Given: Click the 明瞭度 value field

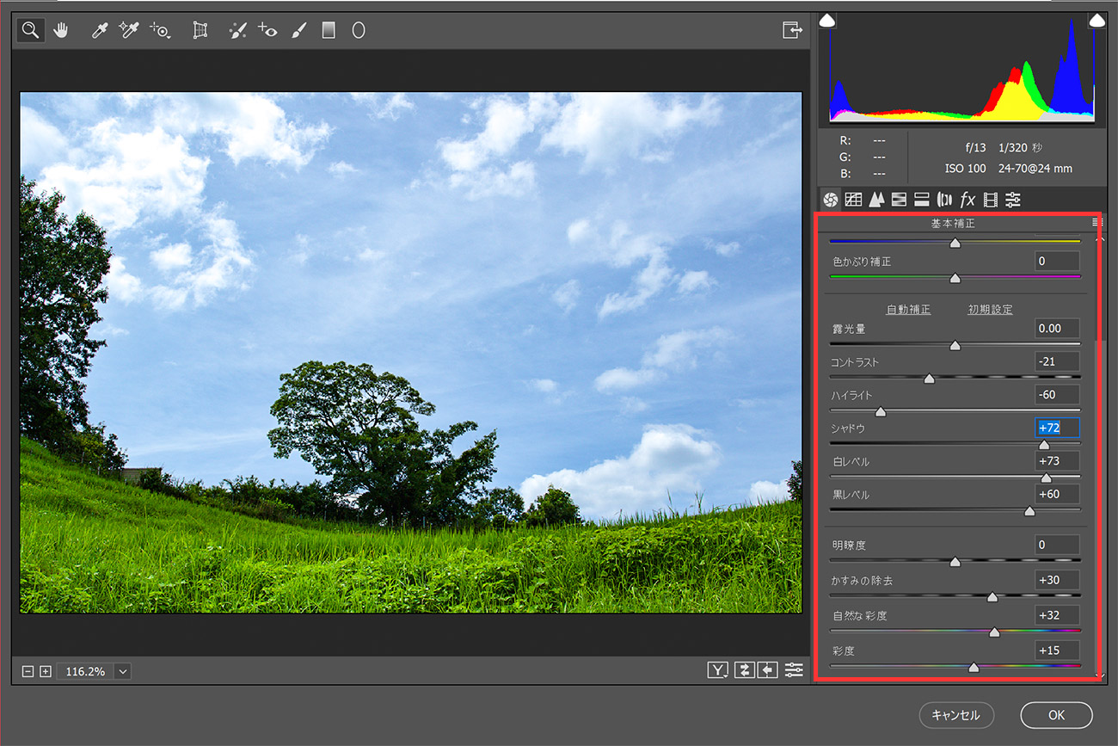Looking at the screenshot, I should tap(1057, 545).
